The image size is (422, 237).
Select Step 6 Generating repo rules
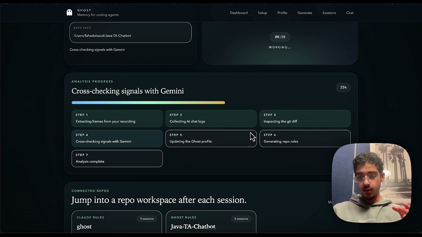click(305, 139)
